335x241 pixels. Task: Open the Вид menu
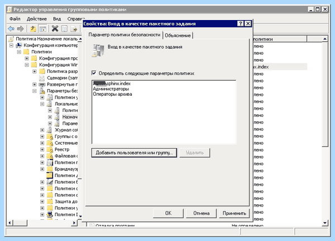click(57, 19)
